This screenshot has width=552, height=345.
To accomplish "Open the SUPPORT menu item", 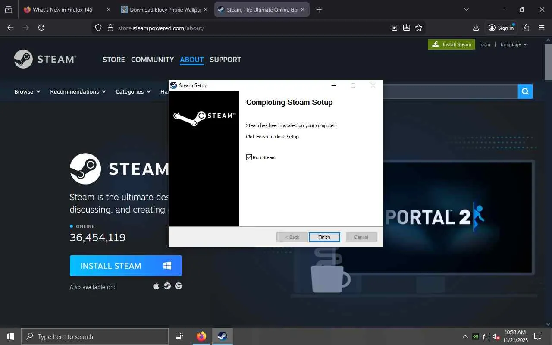I will 226,60.
